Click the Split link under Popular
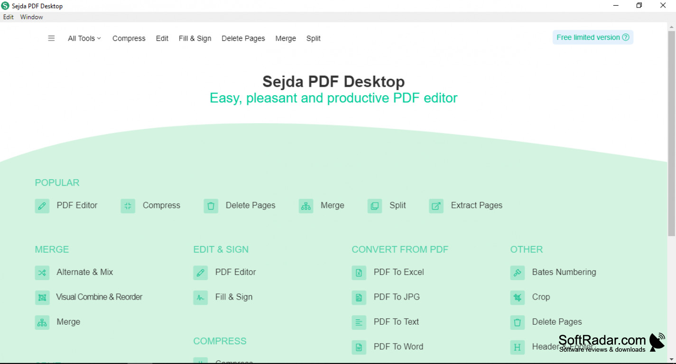676x364 pixels. click(x=398, y=205)
